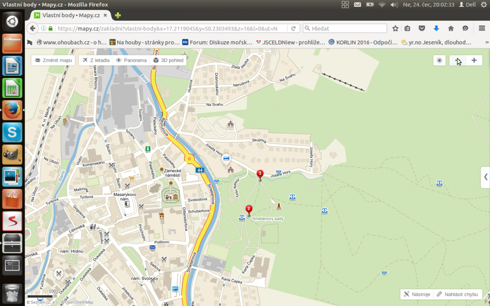Go to the Firefox home page icon
Screen dimensions: 490x306
pos(451,28)
